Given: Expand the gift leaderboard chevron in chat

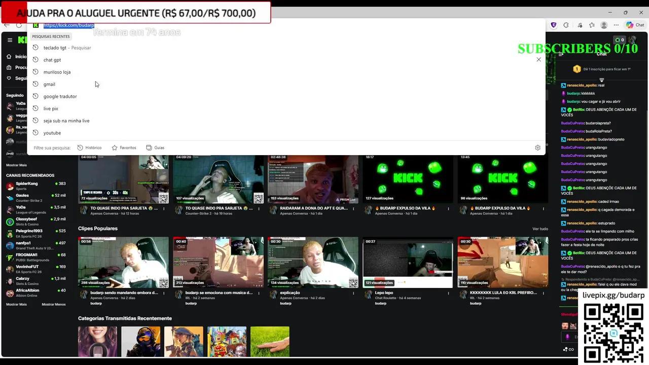Looking at the screenshot, I should coord(602,80).
